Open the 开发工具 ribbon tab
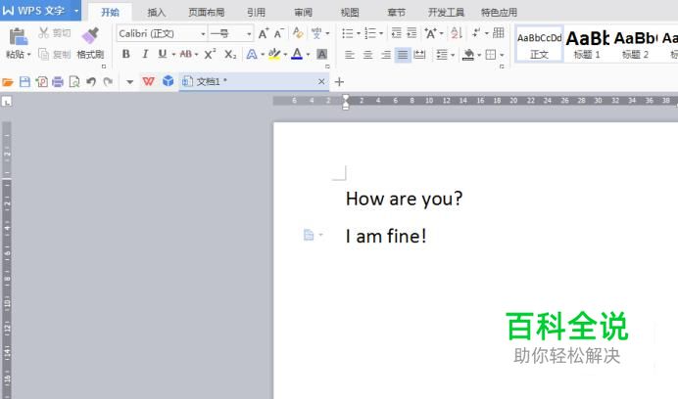The width and height of the screenshot is (678, 399). point(446,12)
